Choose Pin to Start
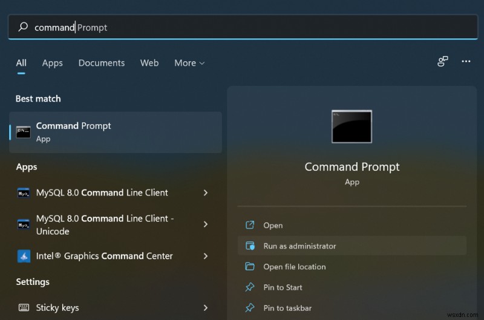 pos(352,287)
